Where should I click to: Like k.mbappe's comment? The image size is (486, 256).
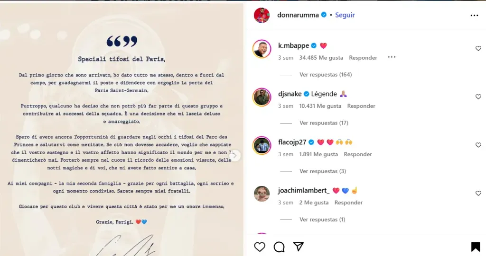click(x=478, y=48)
